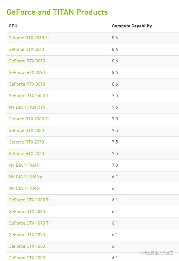The height and width of the screenshot is (261, 179).
Task: Open the GeForce GTX 1070 link
Action: [x=27, y=234]
